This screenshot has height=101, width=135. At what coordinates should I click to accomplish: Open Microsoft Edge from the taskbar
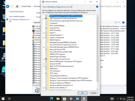pos(52,99)
